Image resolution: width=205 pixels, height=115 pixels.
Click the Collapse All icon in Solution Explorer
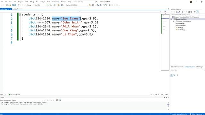(189, 12)
